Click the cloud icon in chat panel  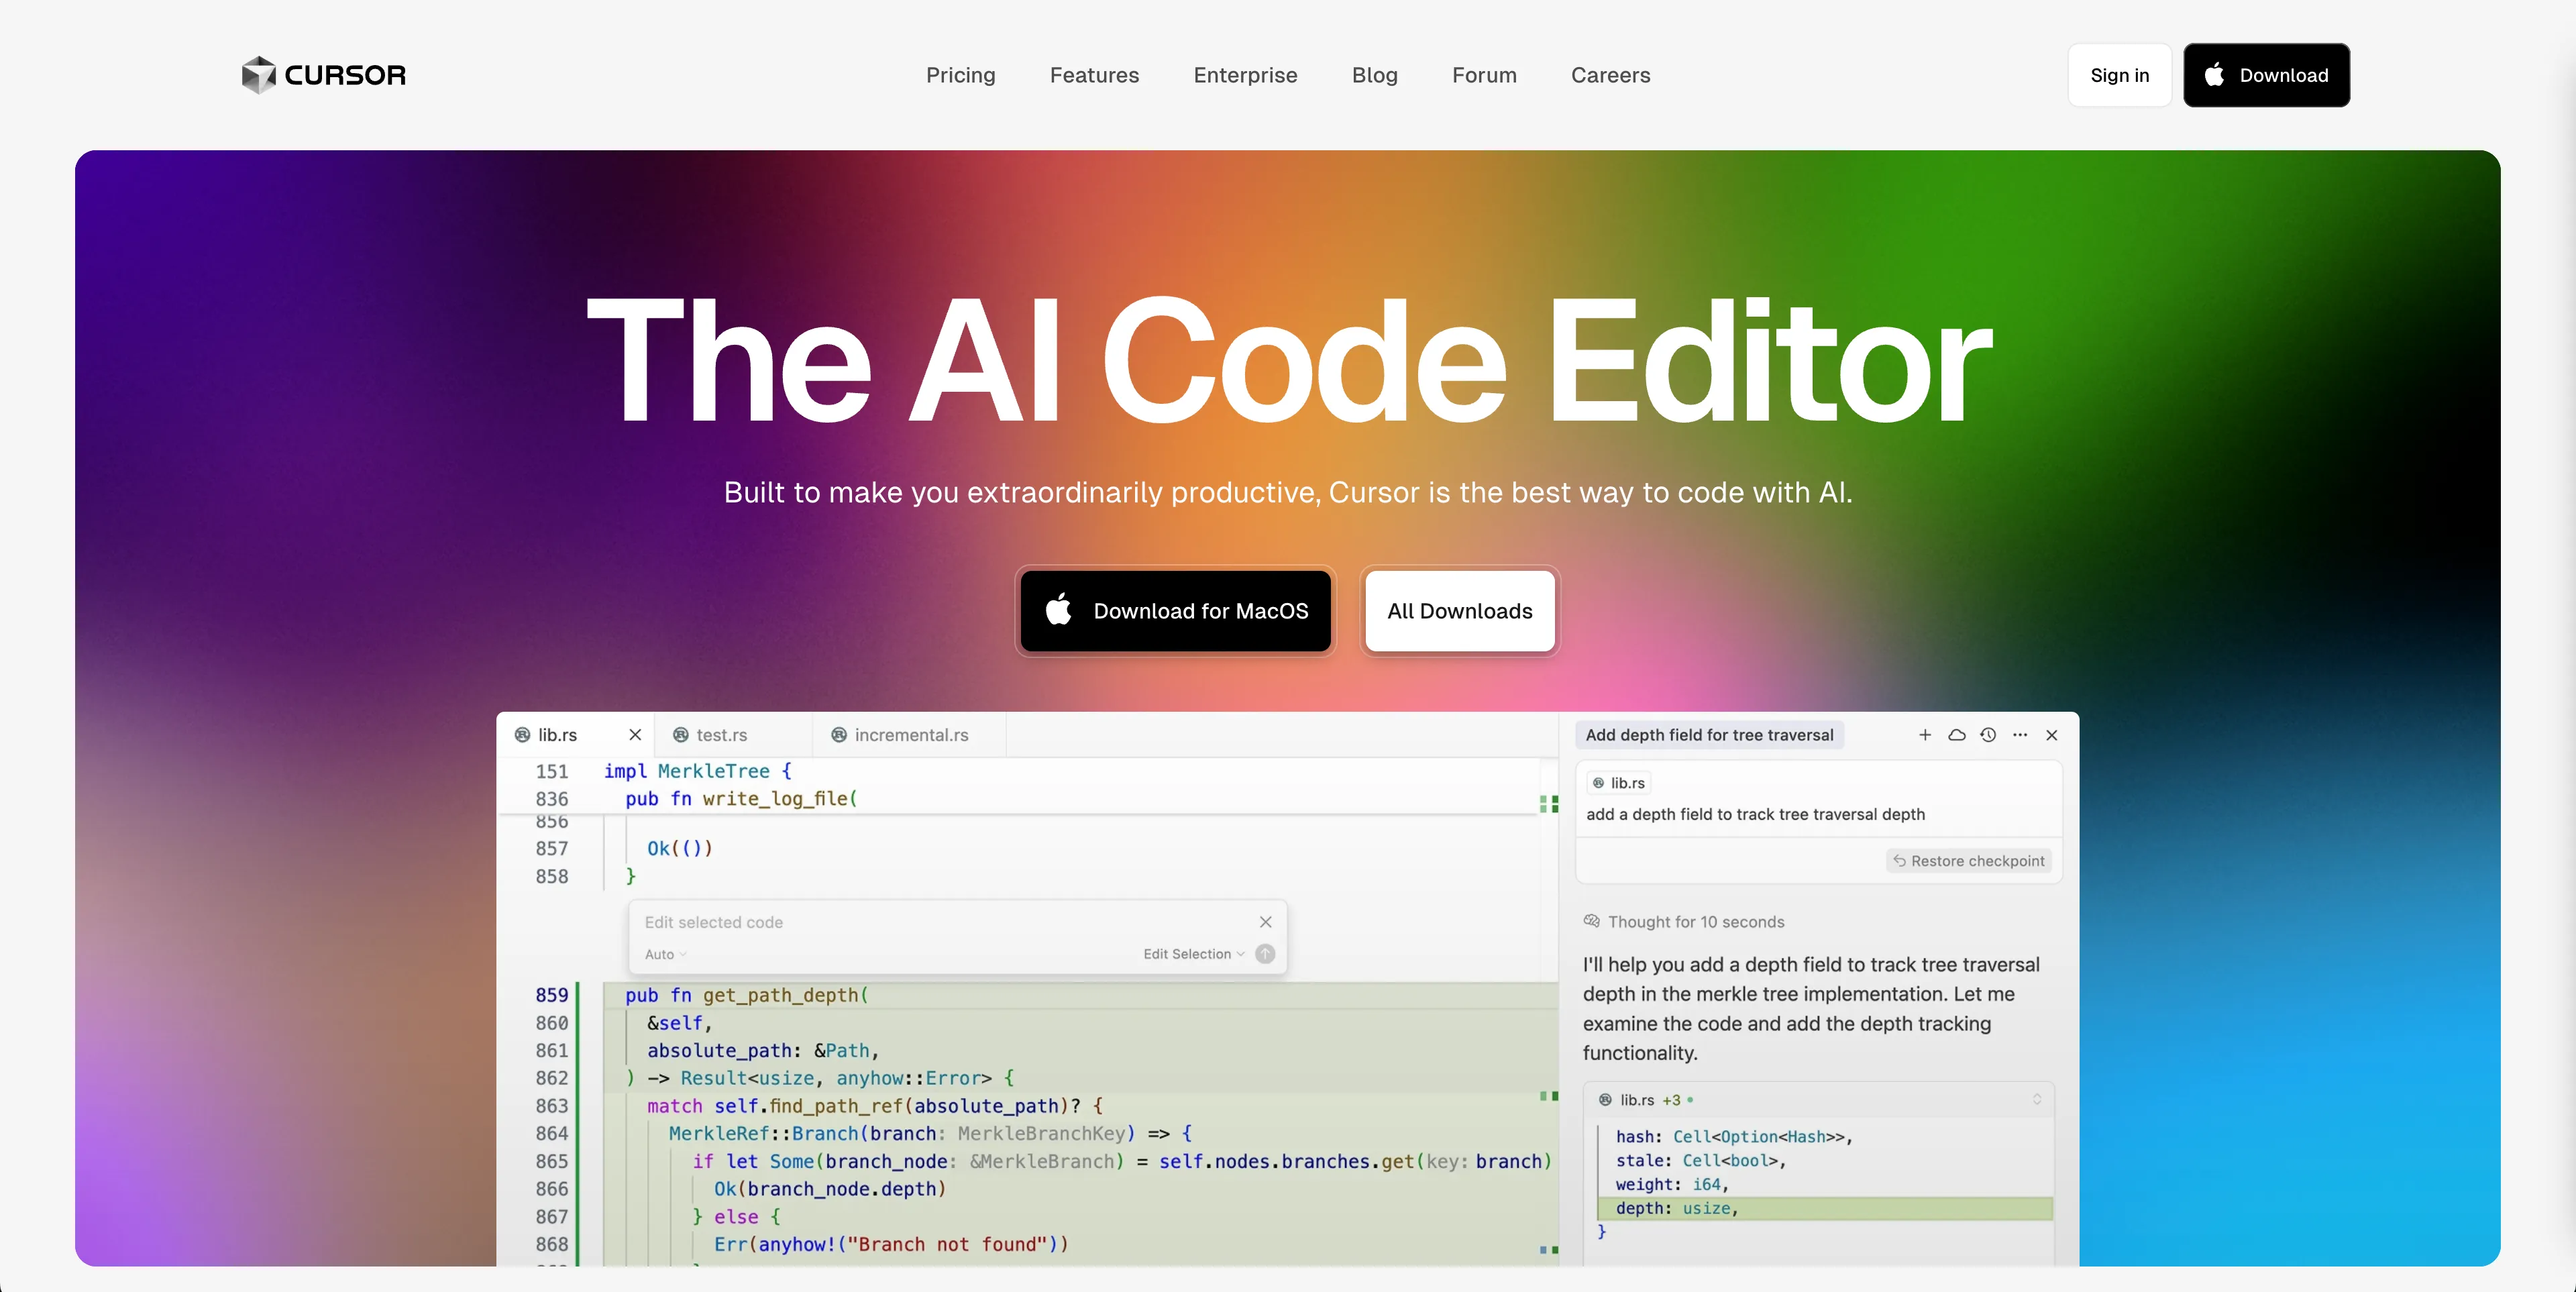pos(1956,735)
